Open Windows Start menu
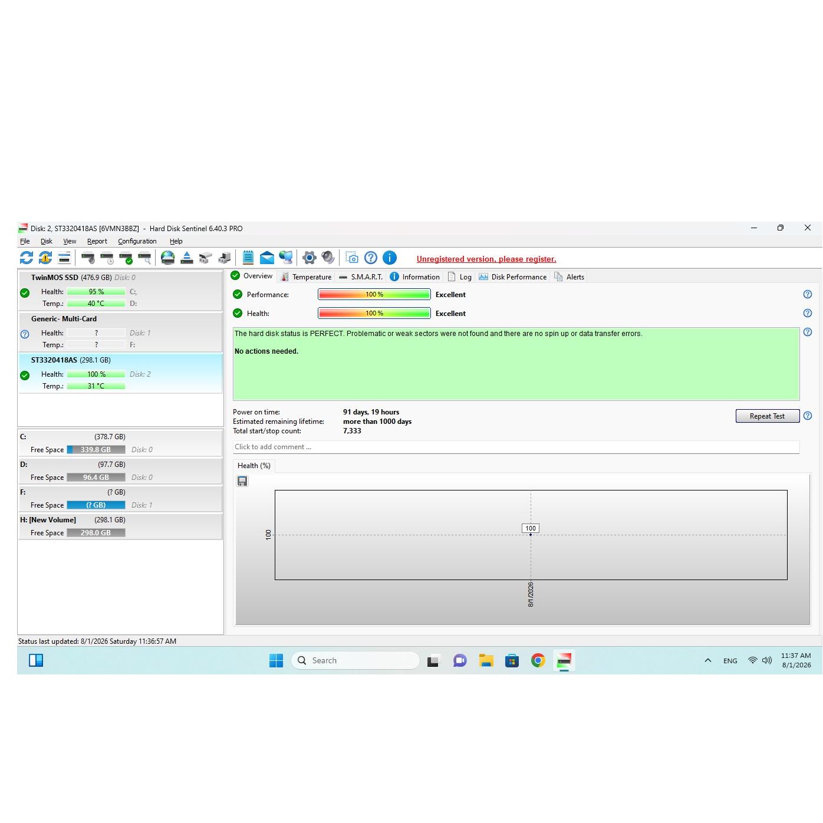The height and width of the screenshot is (823, 823). point(276,660)
